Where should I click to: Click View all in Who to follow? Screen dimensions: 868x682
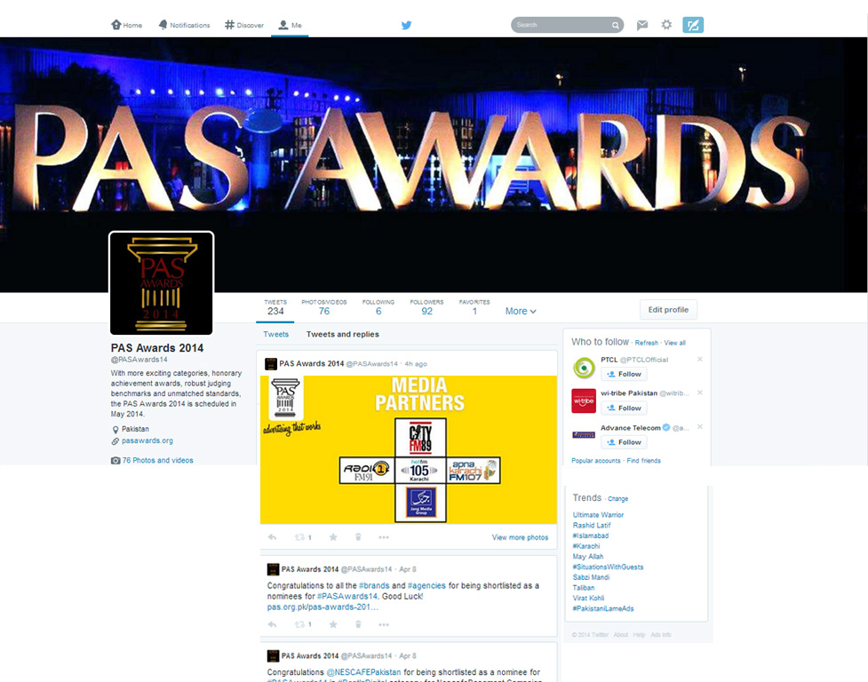[675, 343]
